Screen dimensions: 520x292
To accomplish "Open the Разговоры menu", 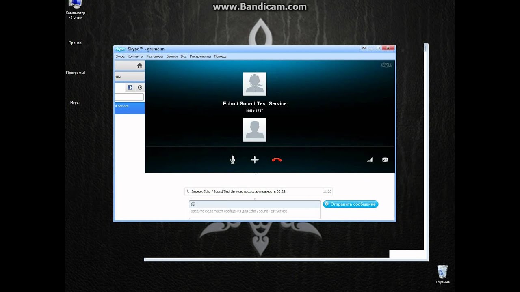I will pyautogui.click(x=155, y=56).
